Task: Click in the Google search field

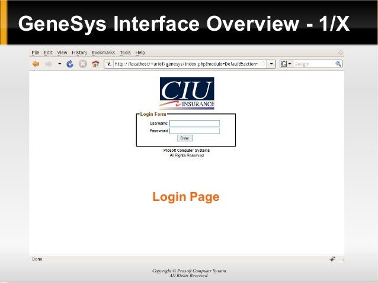Action: pyautogui.click(x=314, y=64)
